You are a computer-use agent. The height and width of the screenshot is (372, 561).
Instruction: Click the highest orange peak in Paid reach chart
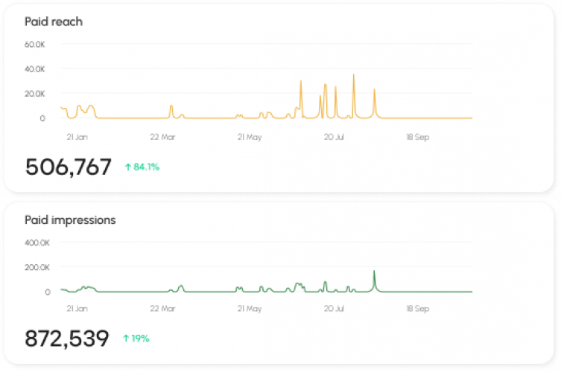point(353,75)
